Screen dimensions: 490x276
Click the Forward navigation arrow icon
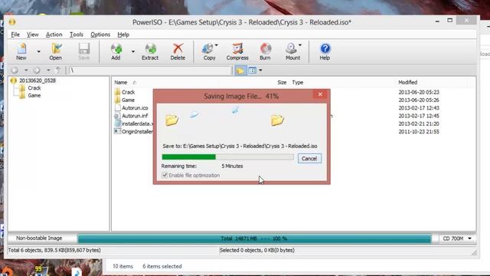pos(37,71)
